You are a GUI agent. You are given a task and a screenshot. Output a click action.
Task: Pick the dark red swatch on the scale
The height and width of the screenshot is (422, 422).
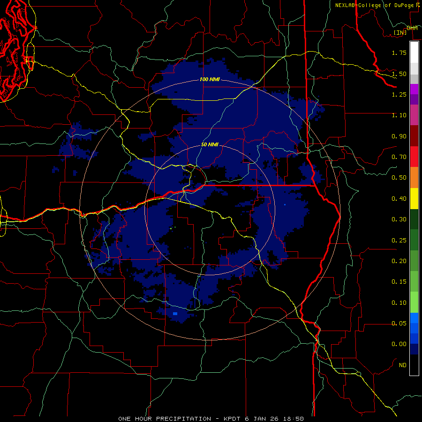[x=414, y=136]
